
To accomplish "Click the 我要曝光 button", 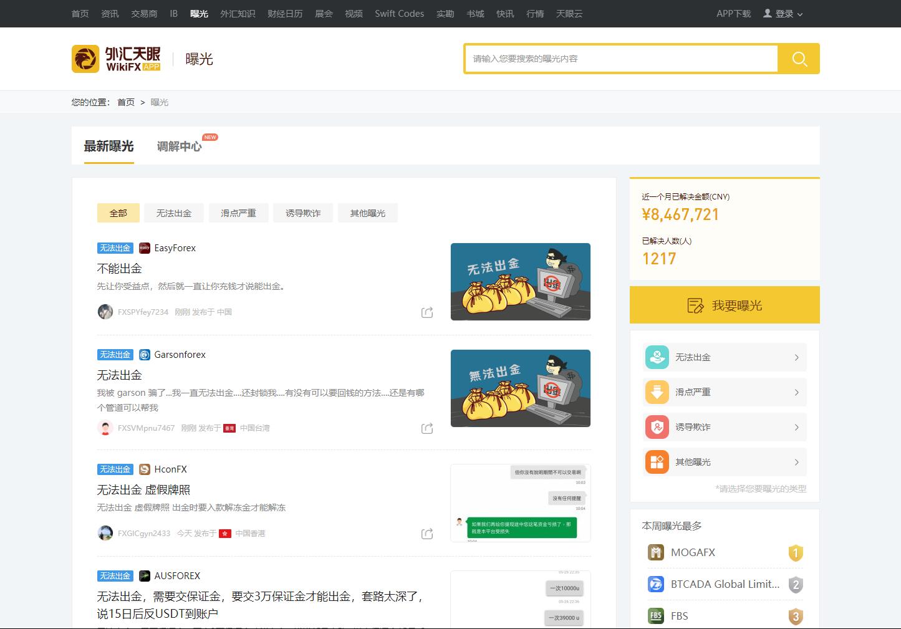I will [725, 305].
